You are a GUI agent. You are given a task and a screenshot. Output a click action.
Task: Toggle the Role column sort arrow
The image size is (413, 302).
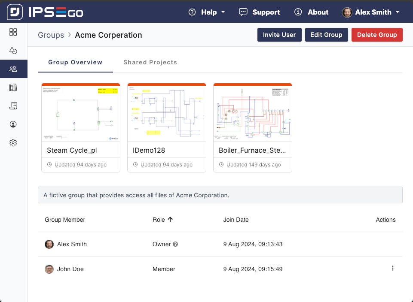coord(171,220)
